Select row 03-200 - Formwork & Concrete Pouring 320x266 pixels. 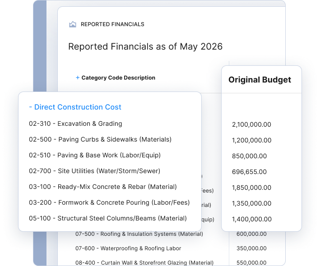(x=109, y=202)
